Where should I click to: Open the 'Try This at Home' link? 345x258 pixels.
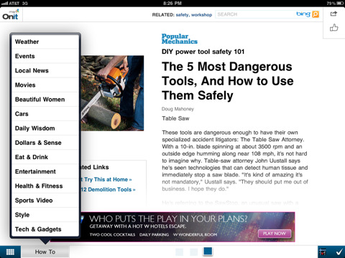click(x=107, y=179)
